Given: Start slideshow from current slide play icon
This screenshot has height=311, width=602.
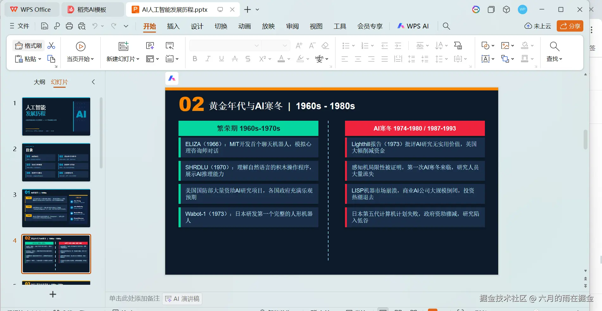Looking at the screenshot, I should [81, 46].
